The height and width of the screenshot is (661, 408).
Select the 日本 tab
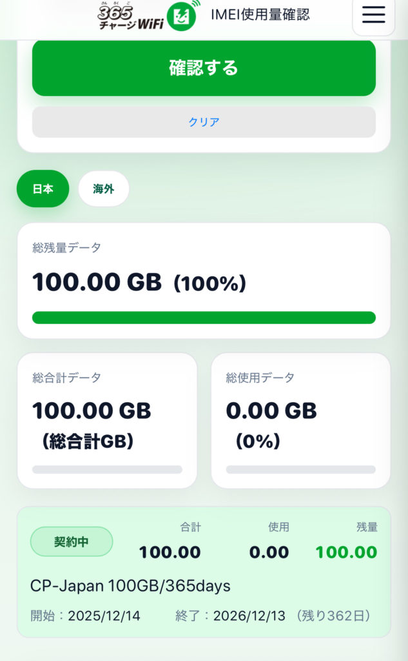[43, 188]
